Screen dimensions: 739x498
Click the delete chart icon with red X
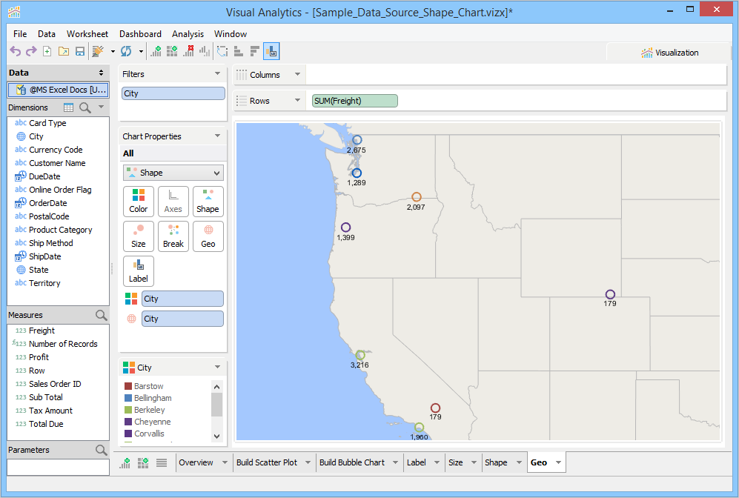(188, 51)
